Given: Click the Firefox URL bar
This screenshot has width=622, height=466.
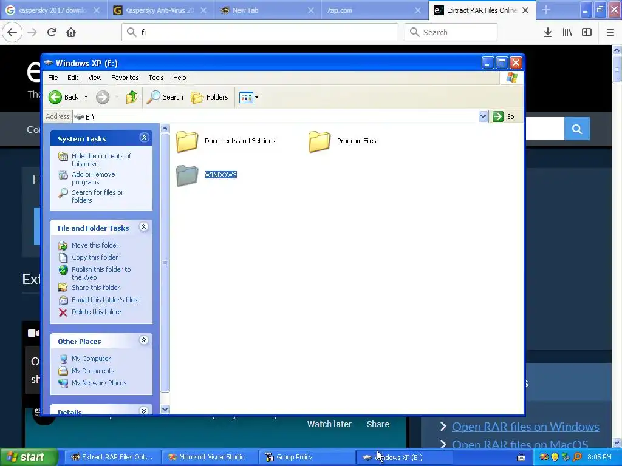Looking at the screenshot, I should [x=260, y=32].
